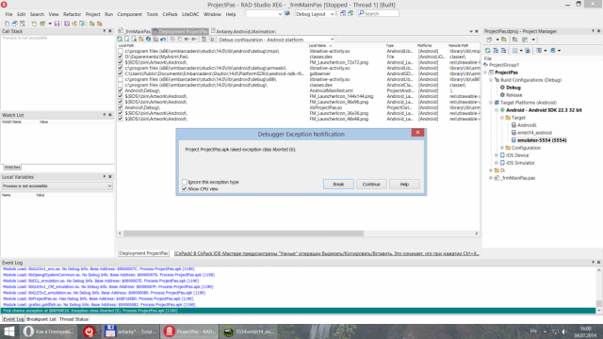
Task: Click the folder with plus icon in Project Manager
Action: pyautogui.click(x=504, y=40)
